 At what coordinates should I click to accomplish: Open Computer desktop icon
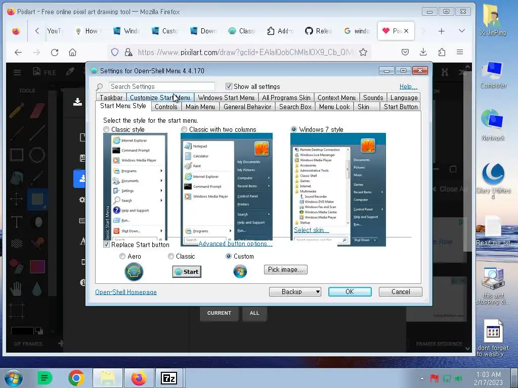[493, 75]
